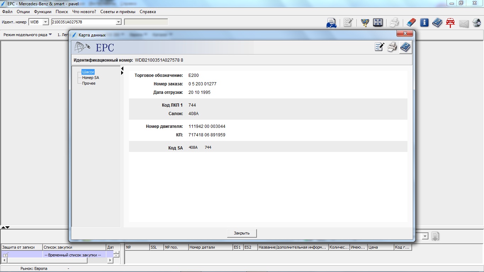Click the shopping list horizontal scrollbar right arrow
The image size is (484, 272).
point(110,260)
